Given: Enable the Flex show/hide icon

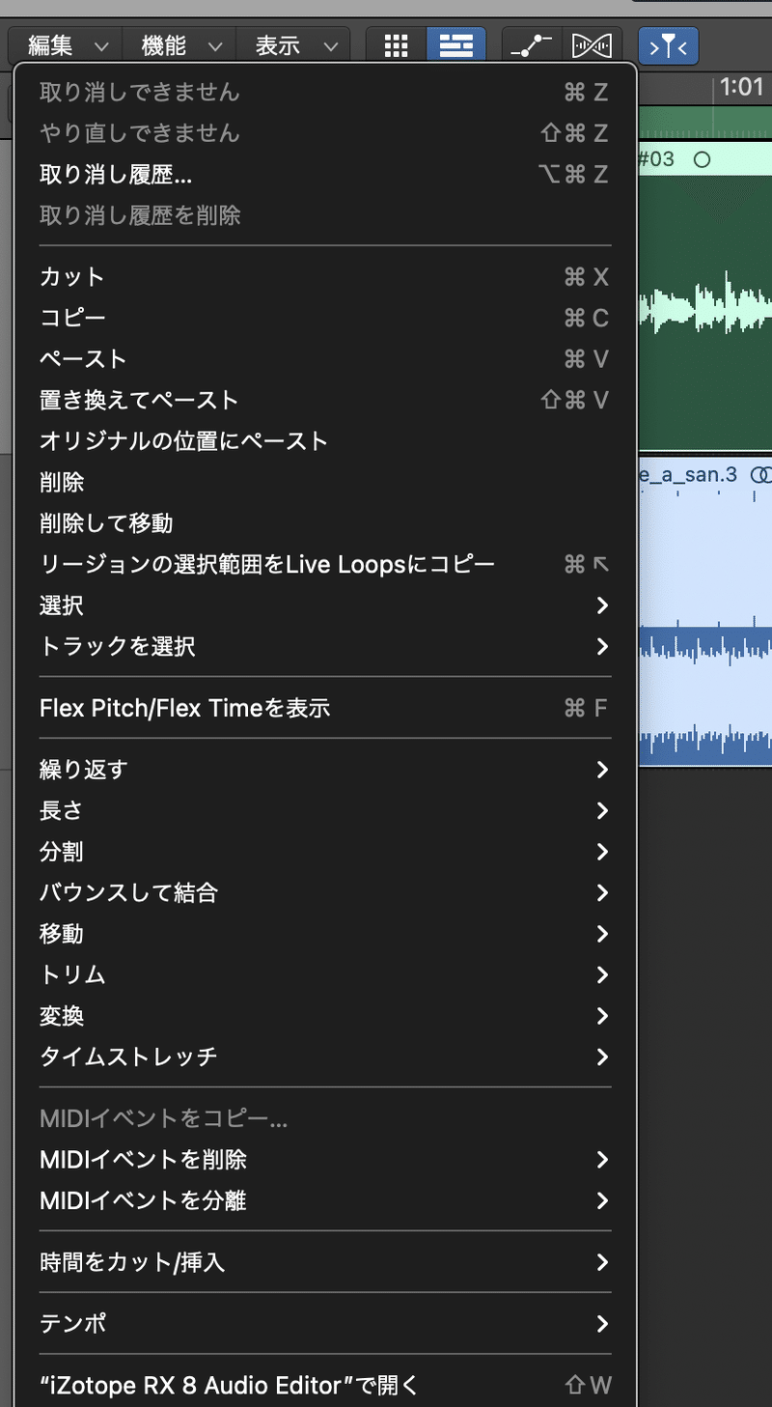Looking at the screenshot, I should click(x=592, y=45).
